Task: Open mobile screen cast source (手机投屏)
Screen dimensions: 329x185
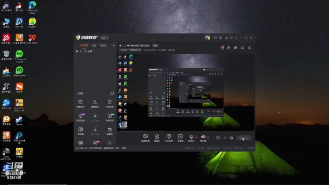Action: 169,138
